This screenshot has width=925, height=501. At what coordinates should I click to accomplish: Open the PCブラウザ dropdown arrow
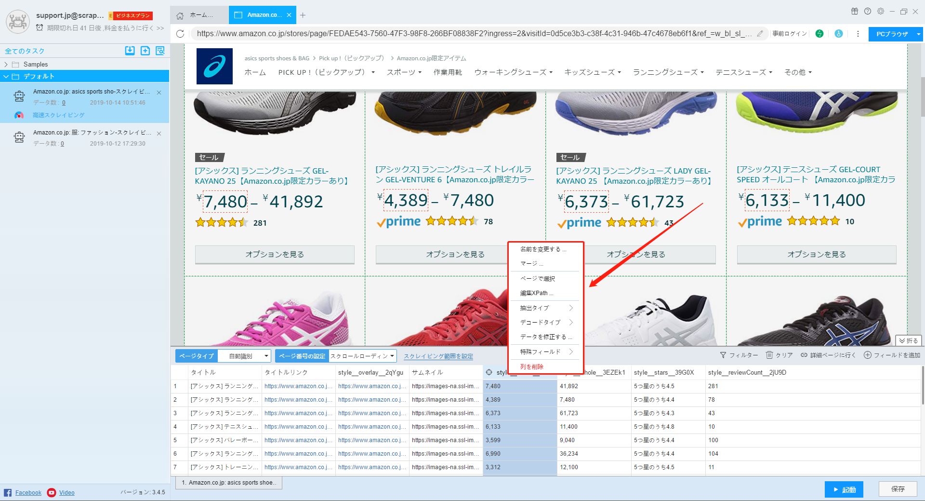pyautogui.click(x=918, y=34)
